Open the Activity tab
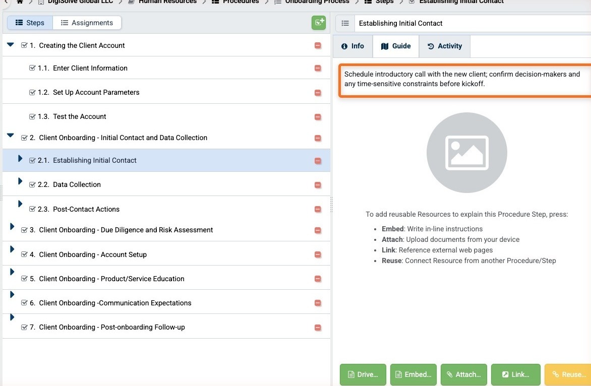591x386 pixels. pyautogui.click(x=445, y=46)
